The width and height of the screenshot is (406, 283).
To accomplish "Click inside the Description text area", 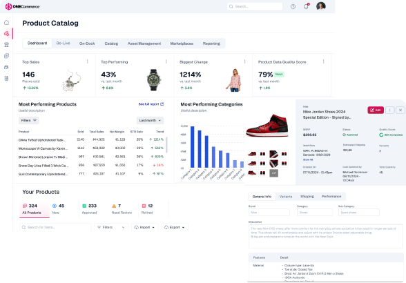I will 326,236.
